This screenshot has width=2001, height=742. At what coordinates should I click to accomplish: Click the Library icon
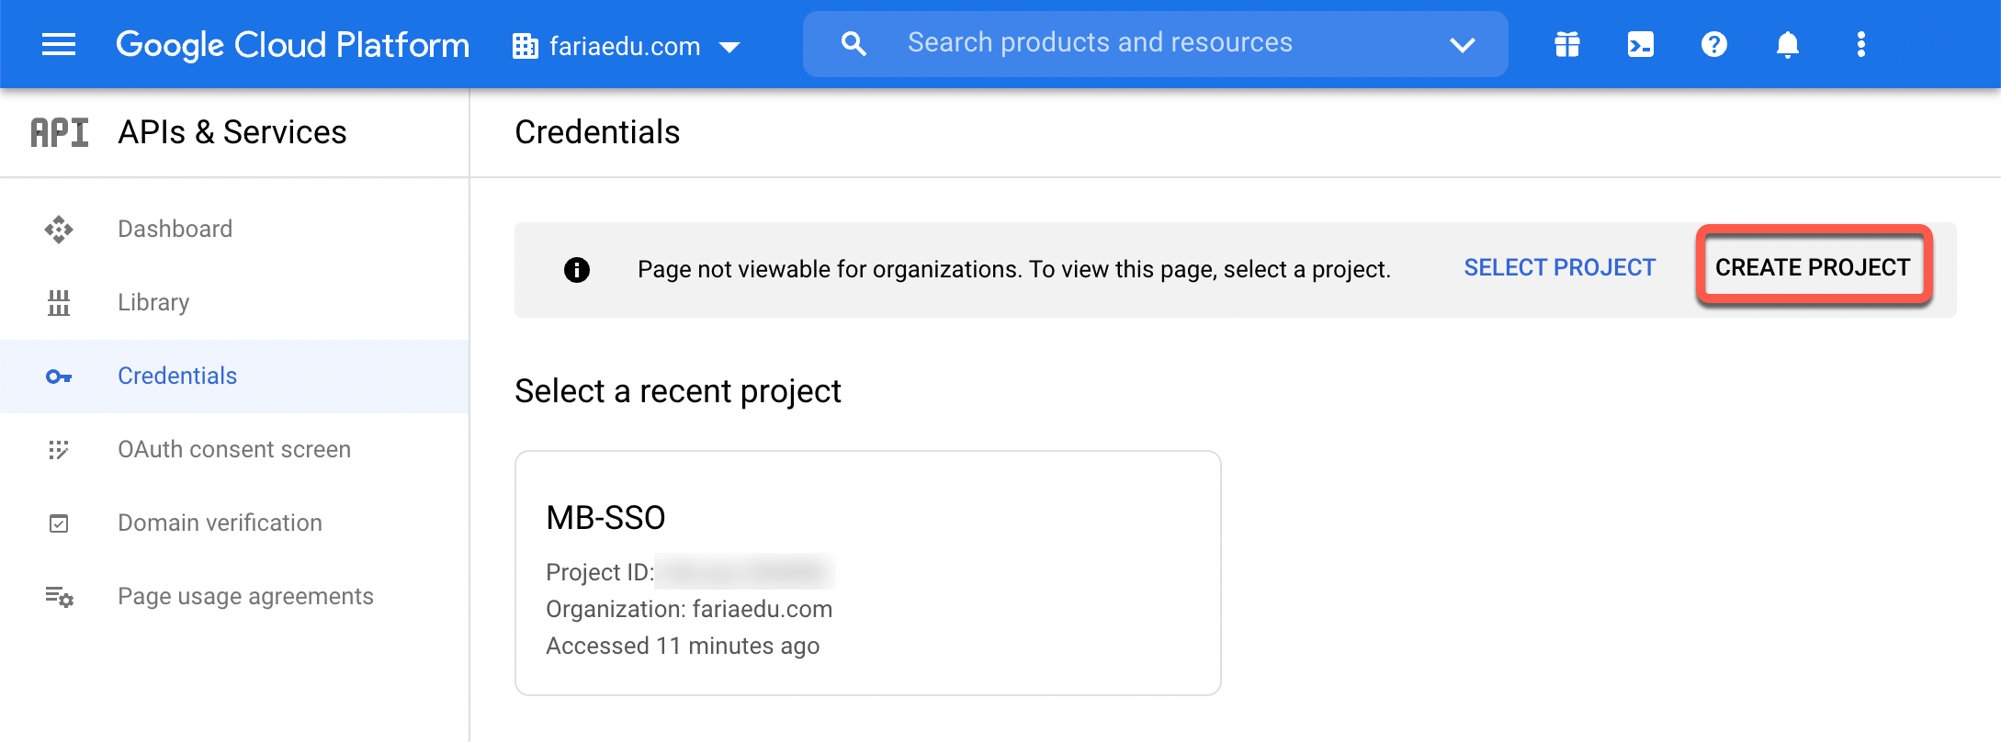[x=59, y=302]
